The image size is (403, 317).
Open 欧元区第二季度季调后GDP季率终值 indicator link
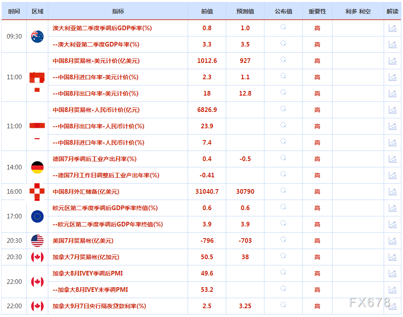pyautogui.click(x=105, y=208)
